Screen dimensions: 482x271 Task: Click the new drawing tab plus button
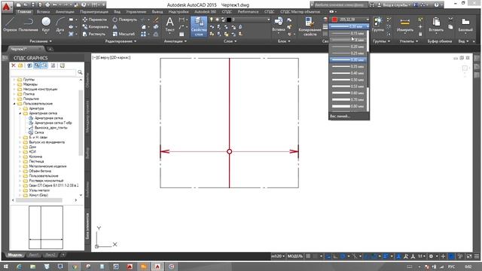50,49
